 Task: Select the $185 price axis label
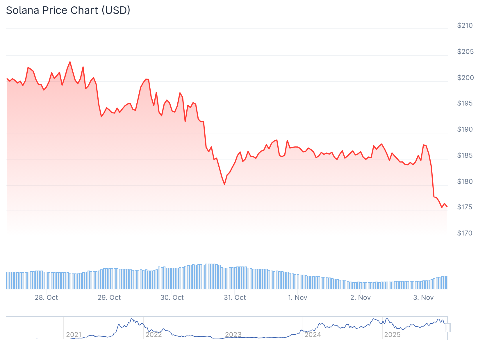coord(465,155)
